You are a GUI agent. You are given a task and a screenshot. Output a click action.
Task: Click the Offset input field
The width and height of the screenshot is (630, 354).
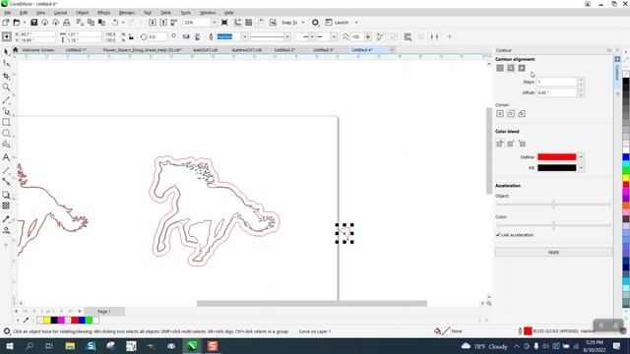556,92
